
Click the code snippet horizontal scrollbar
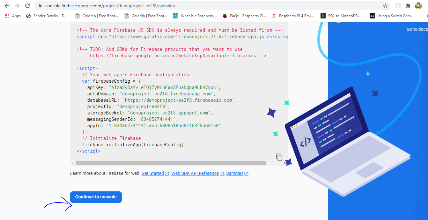[170, 163]
